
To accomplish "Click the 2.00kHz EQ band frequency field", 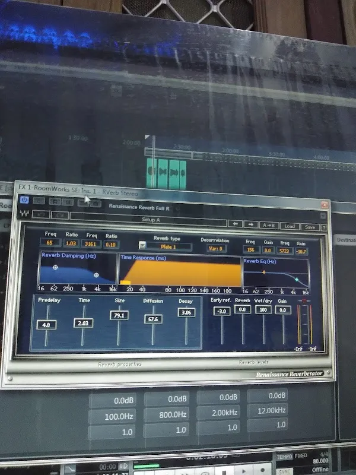I will tap(218, 412).
